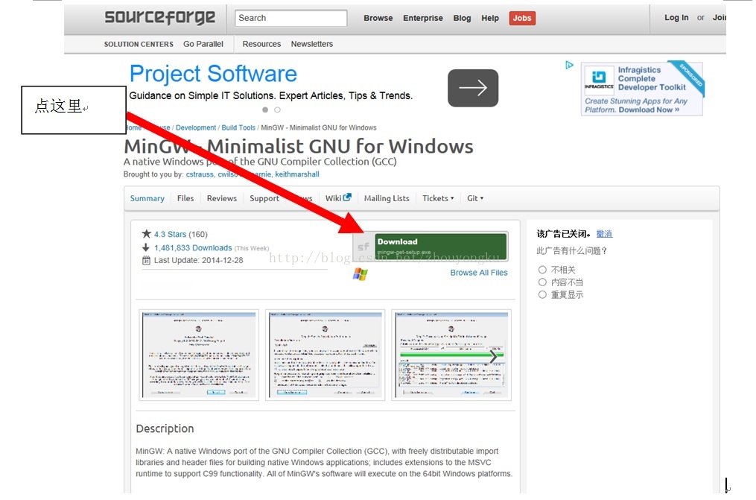Click the Infragistics logo icon
This screenshot has height=500, width=756.
(x=599, y=78)
